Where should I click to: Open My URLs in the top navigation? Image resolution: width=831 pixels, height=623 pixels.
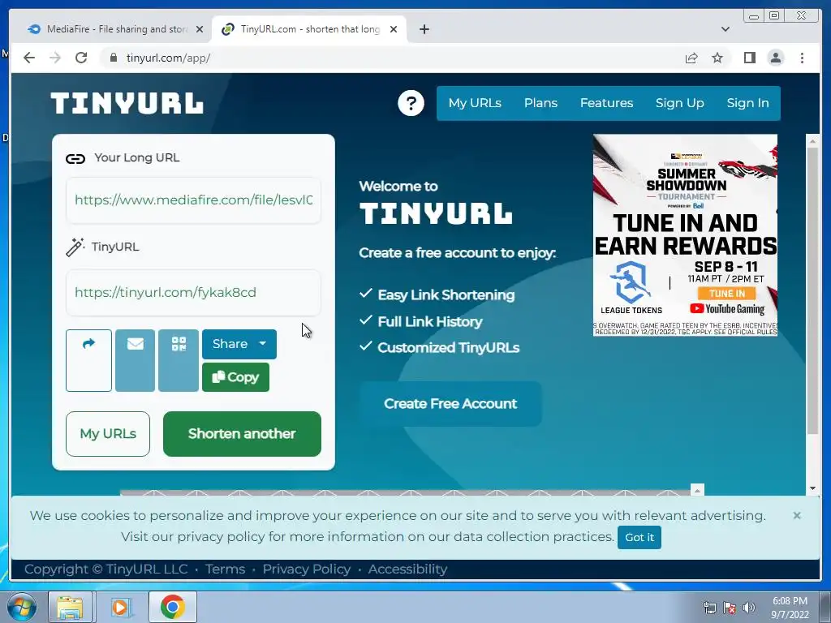point(475,103)
